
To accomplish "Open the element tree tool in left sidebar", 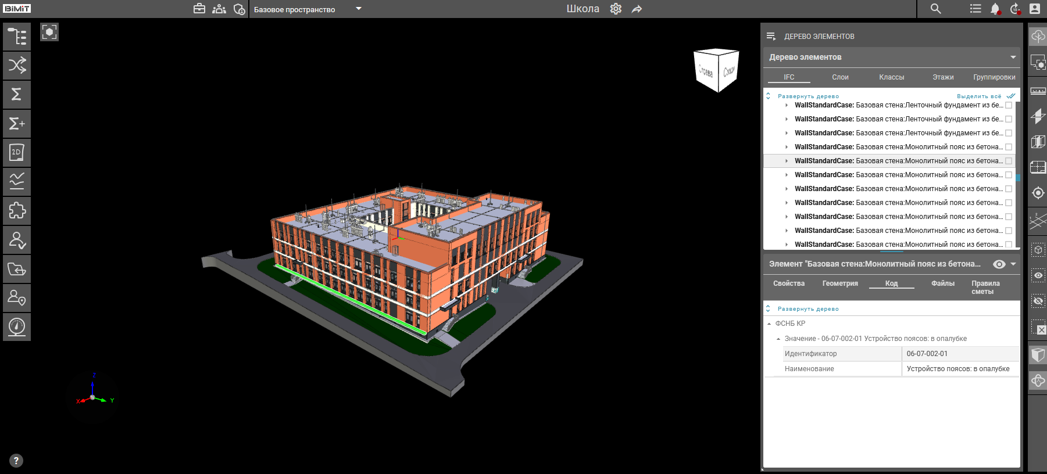I will (x=17, y=36).
